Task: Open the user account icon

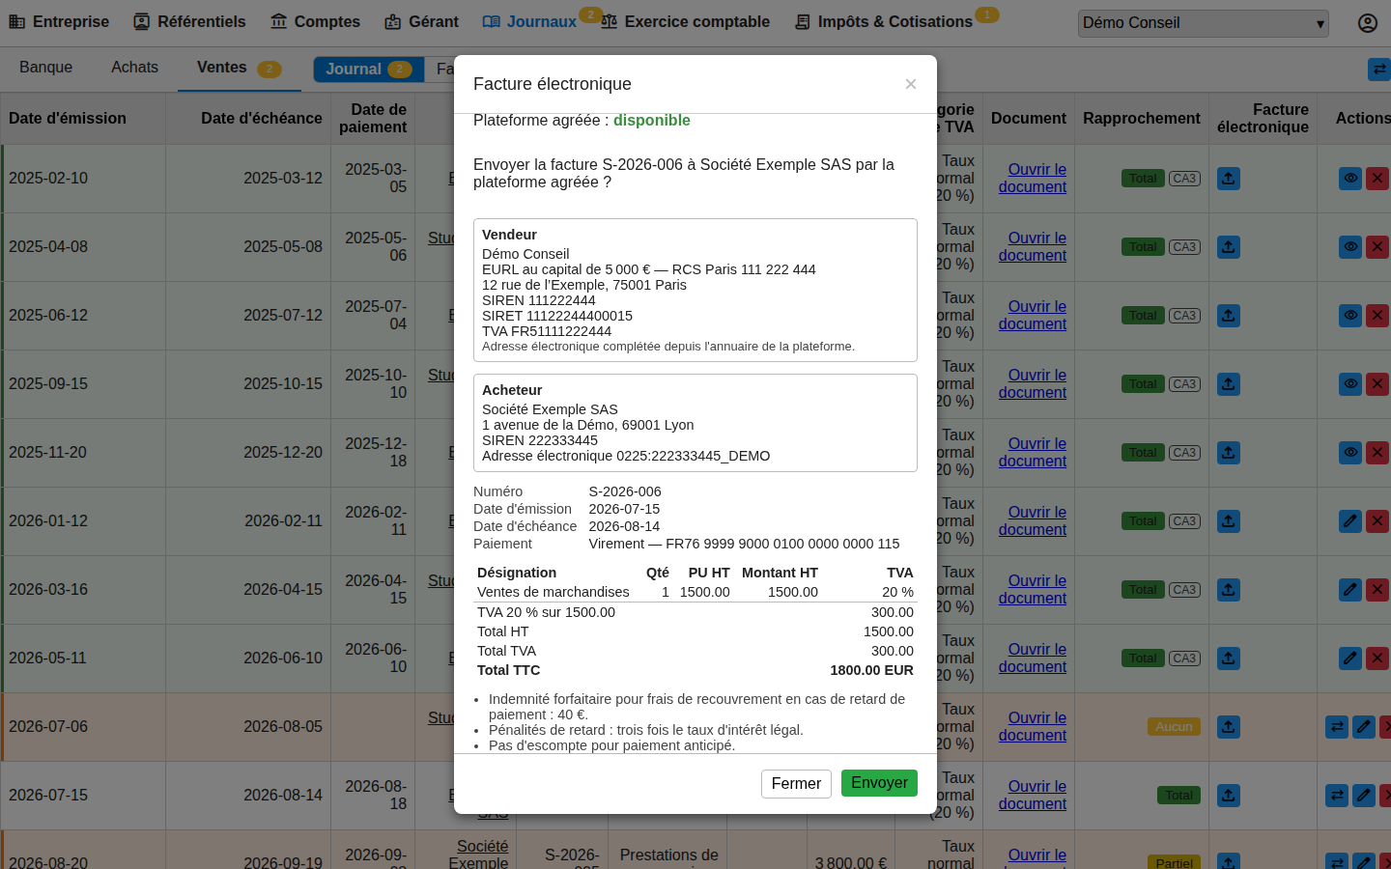Action: click(1367, 23)
